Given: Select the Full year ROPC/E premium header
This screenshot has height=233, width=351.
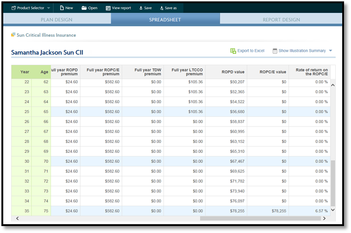Looking at the screenshot, I should [101, 72].
